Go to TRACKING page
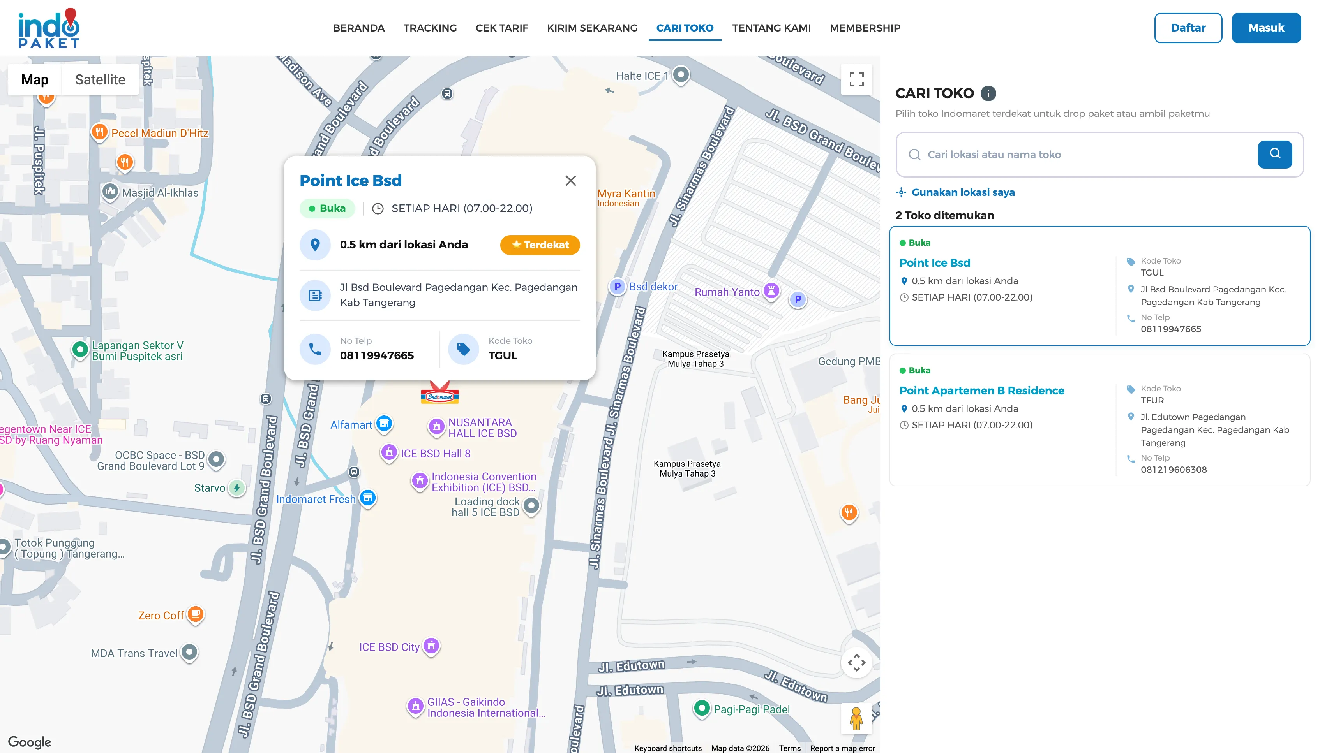Image resolution: width=1320 pixels, height=753 pixels. tap(429, 28)
